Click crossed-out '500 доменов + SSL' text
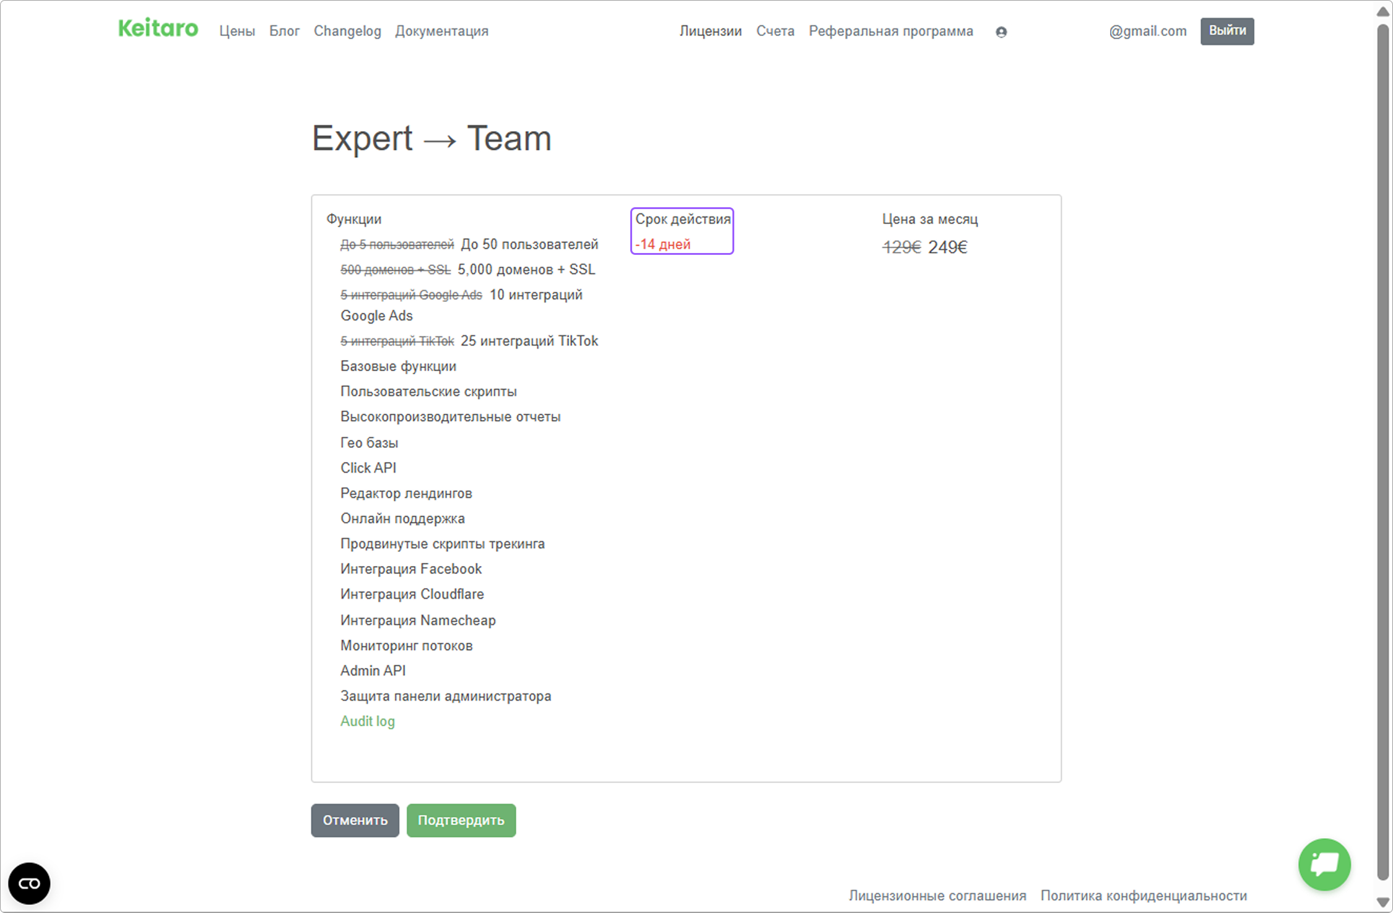 (x=396, y=270)
